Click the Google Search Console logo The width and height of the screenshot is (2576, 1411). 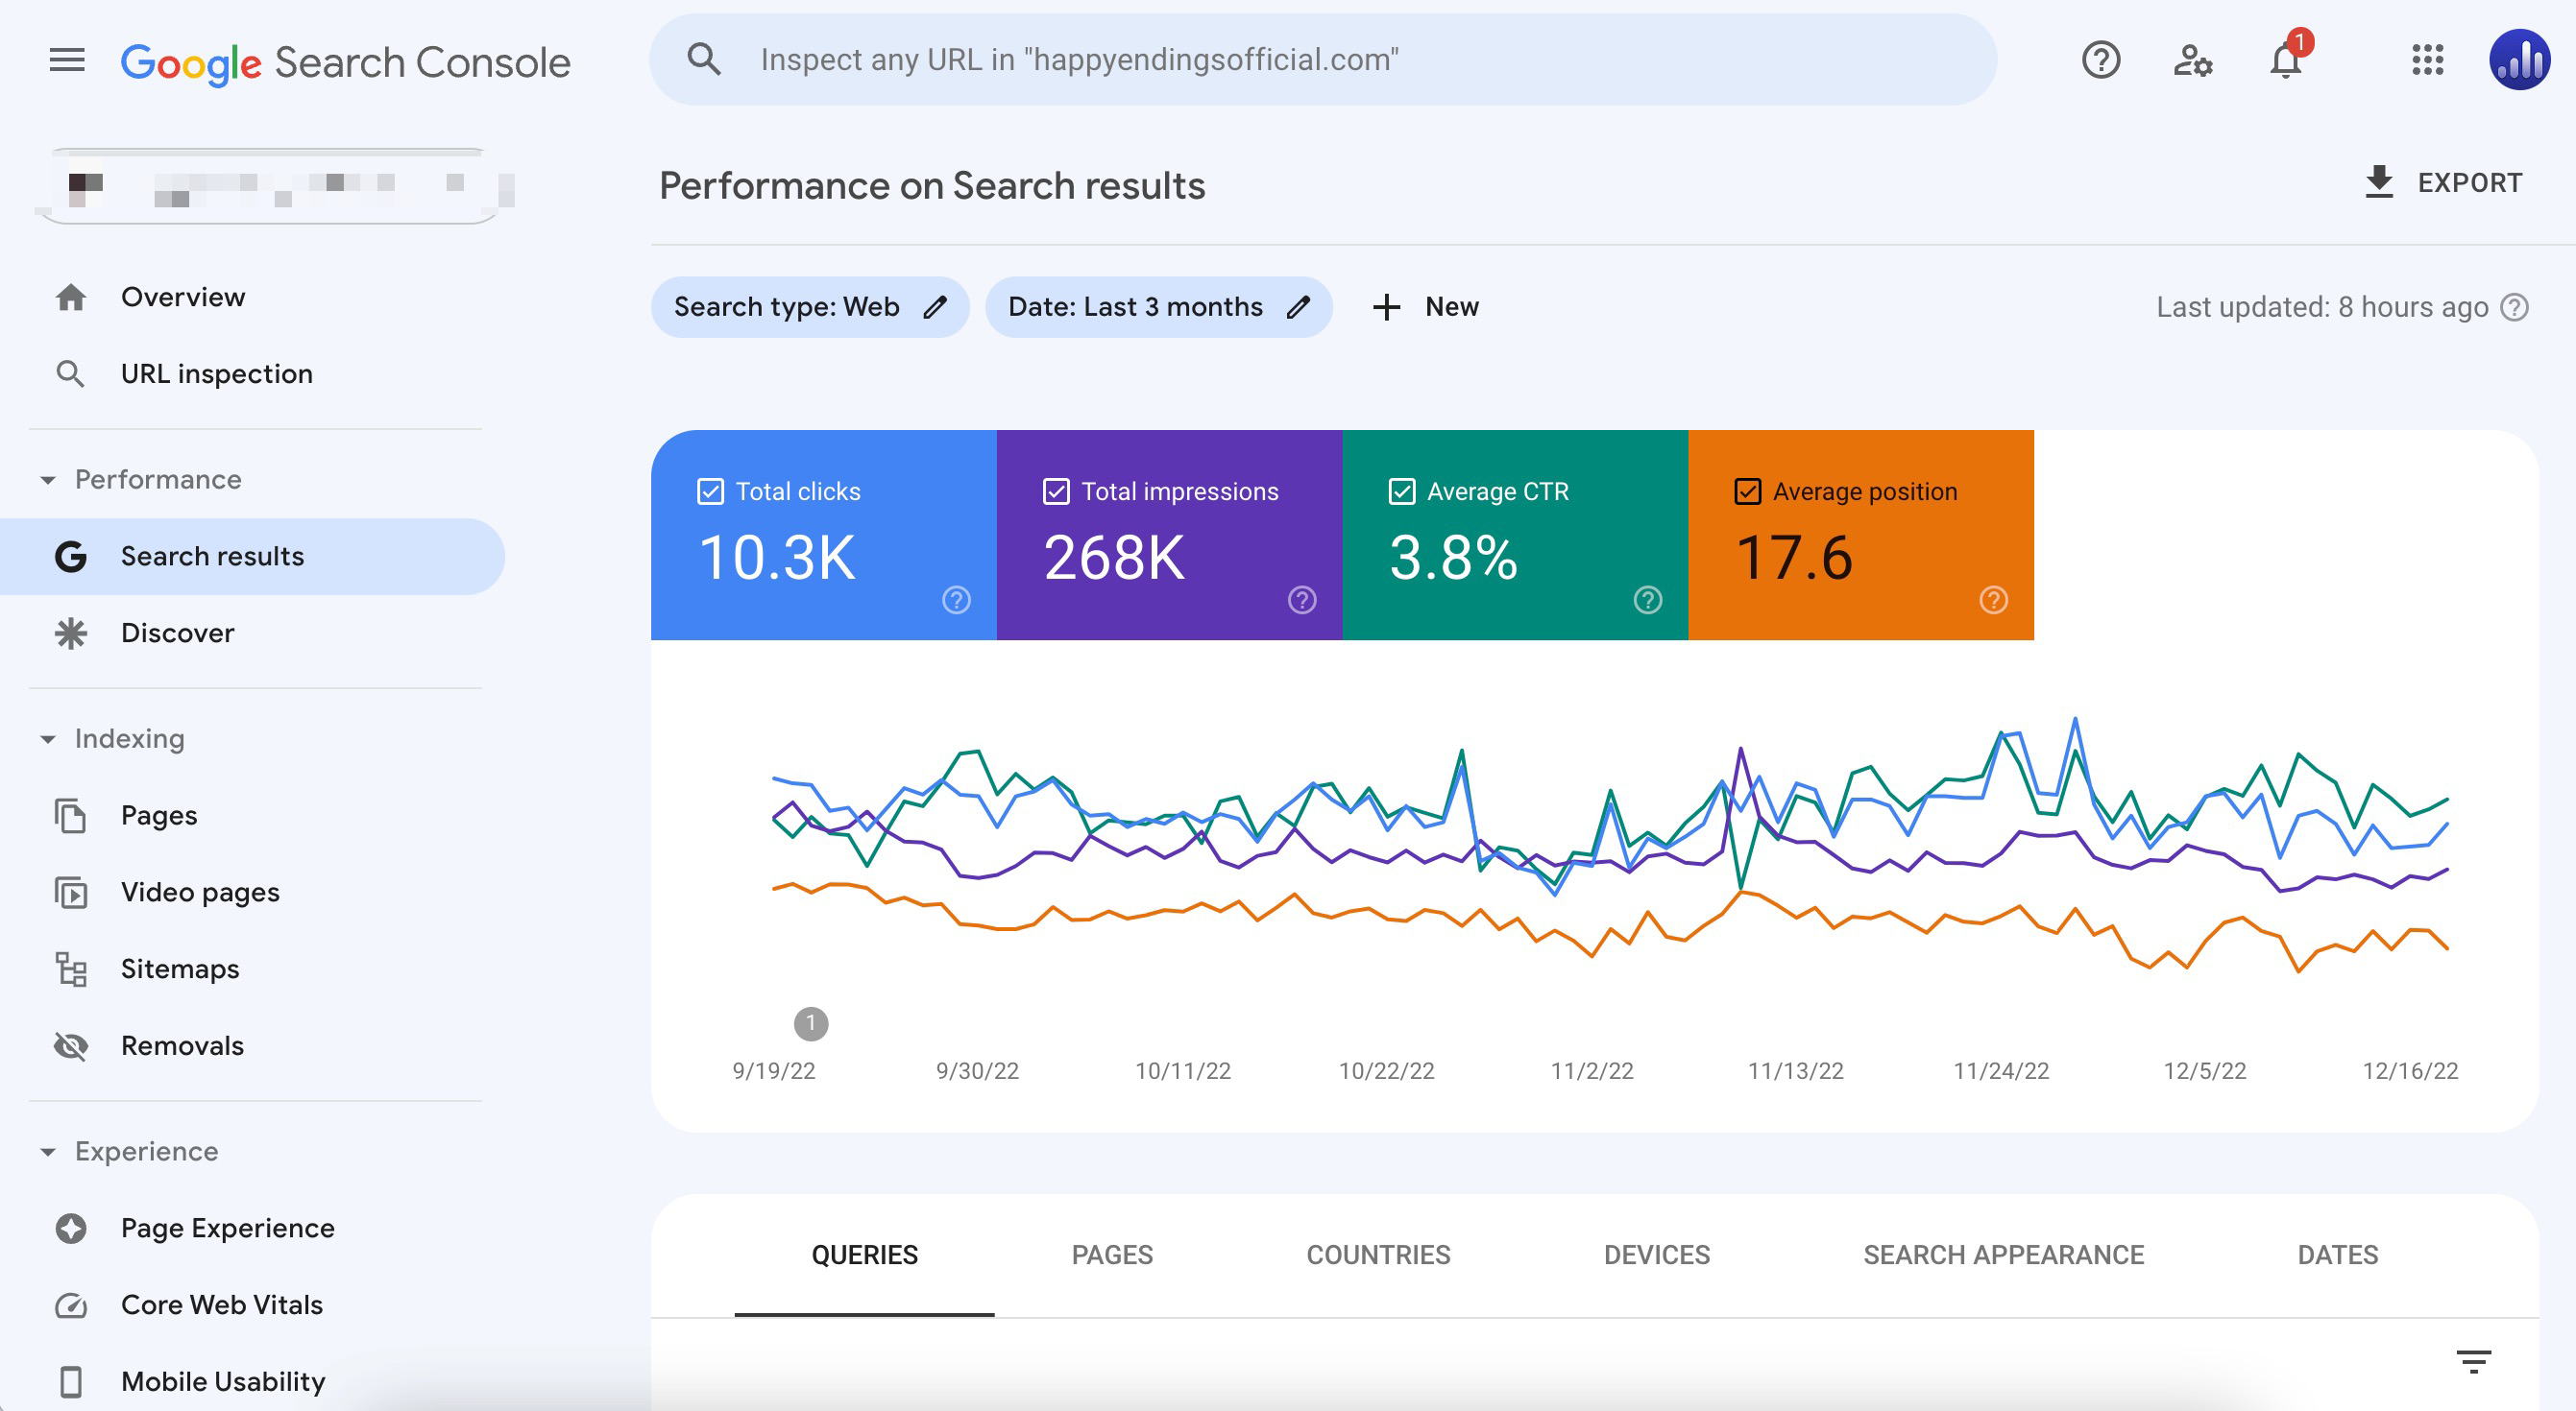[345, 62]
